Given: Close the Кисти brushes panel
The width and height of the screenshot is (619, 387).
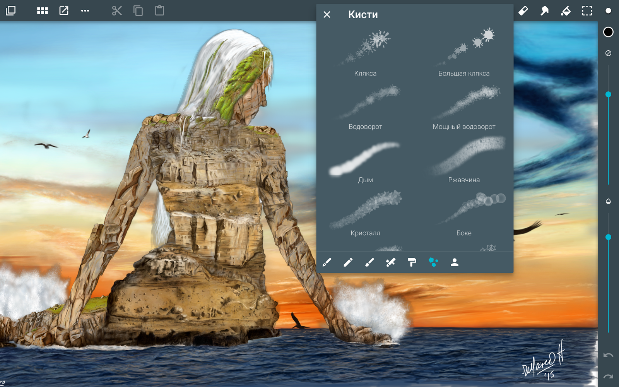Looking at the screenshot, I should (327, 15).
